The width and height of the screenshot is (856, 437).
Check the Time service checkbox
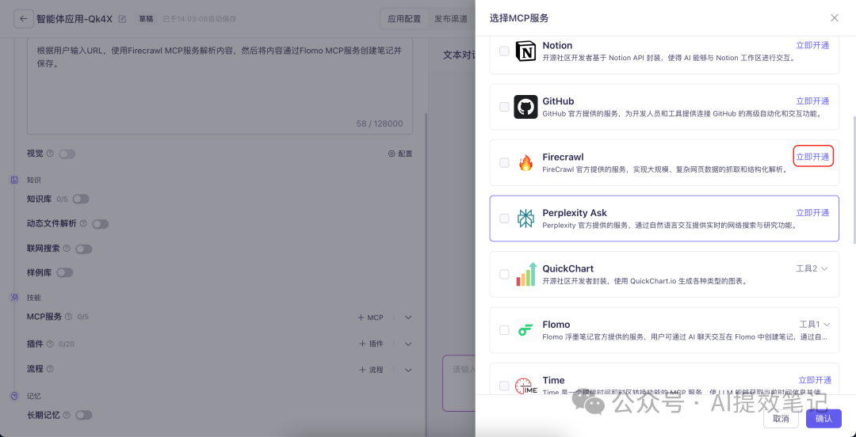[x=504, y=386]
